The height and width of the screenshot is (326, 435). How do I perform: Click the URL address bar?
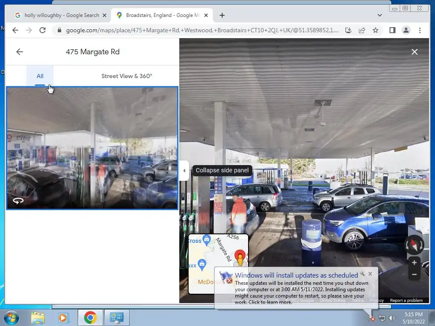point(202,30)
